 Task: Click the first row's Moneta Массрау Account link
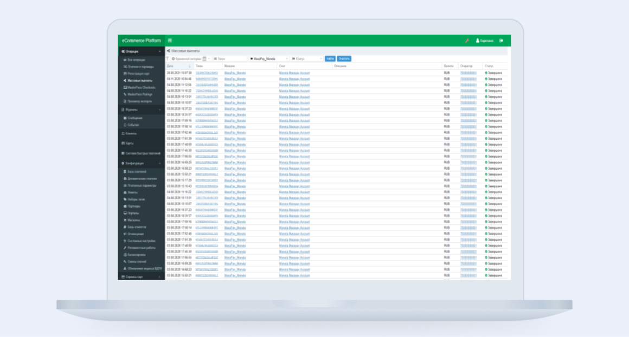294,73
